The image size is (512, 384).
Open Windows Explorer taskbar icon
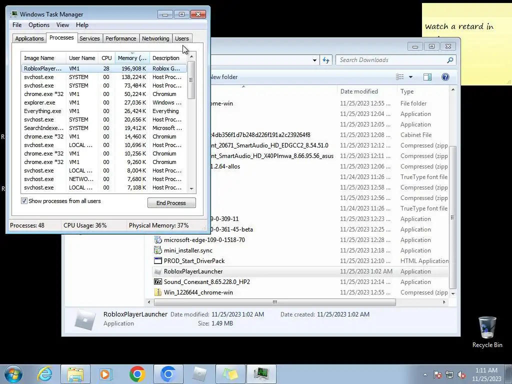coord(75,374)
